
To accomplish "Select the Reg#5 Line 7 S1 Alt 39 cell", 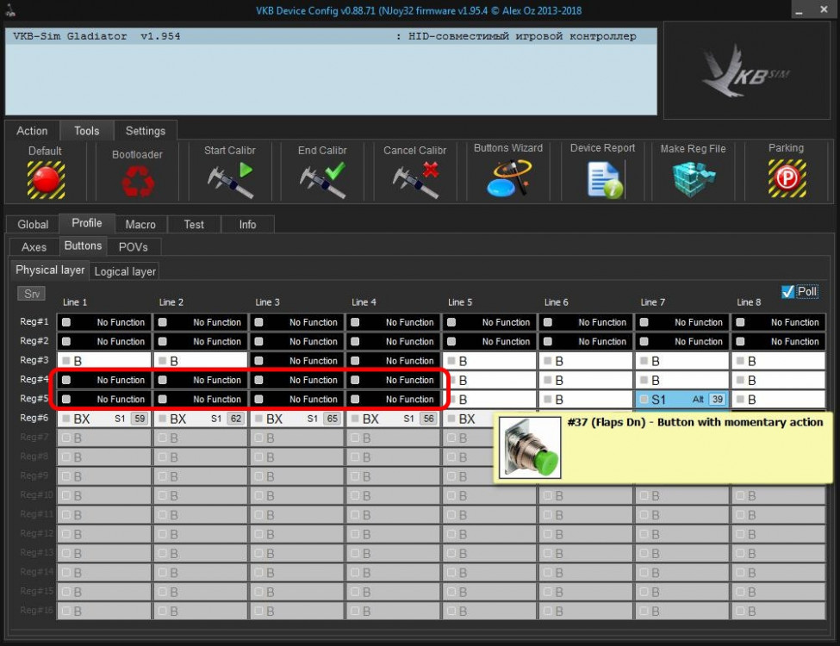I will [682, 399].
